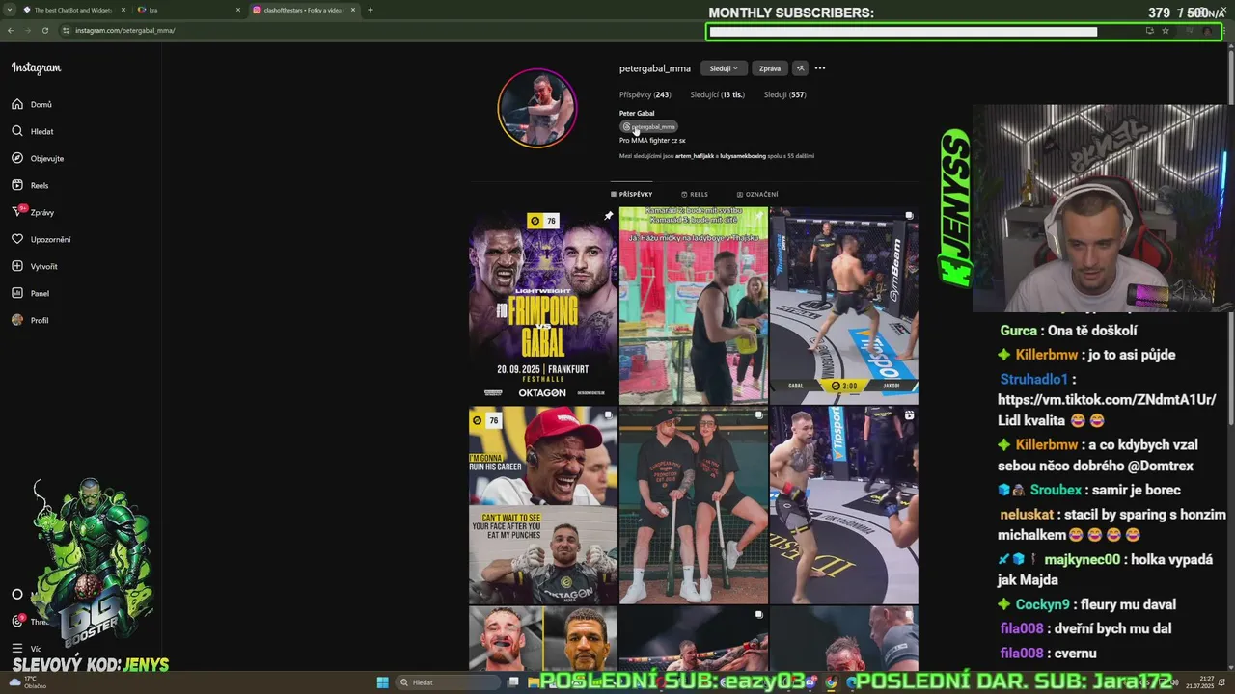Click the petergabal_mma username heading
1235x694 pixels.
pos(655,68)
